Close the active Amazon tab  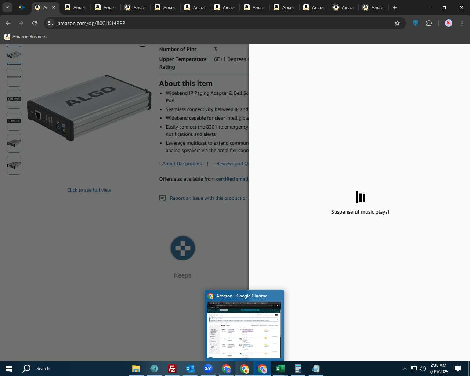coord(54,7)
